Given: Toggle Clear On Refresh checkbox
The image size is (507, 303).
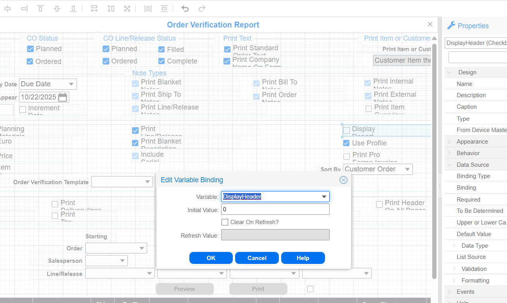Looking at the screenshot, I should pos(225,222).
